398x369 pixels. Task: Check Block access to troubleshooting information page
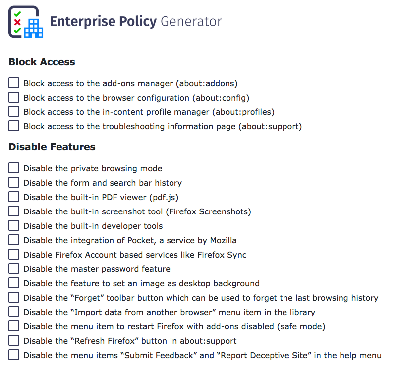click(14, 126)
